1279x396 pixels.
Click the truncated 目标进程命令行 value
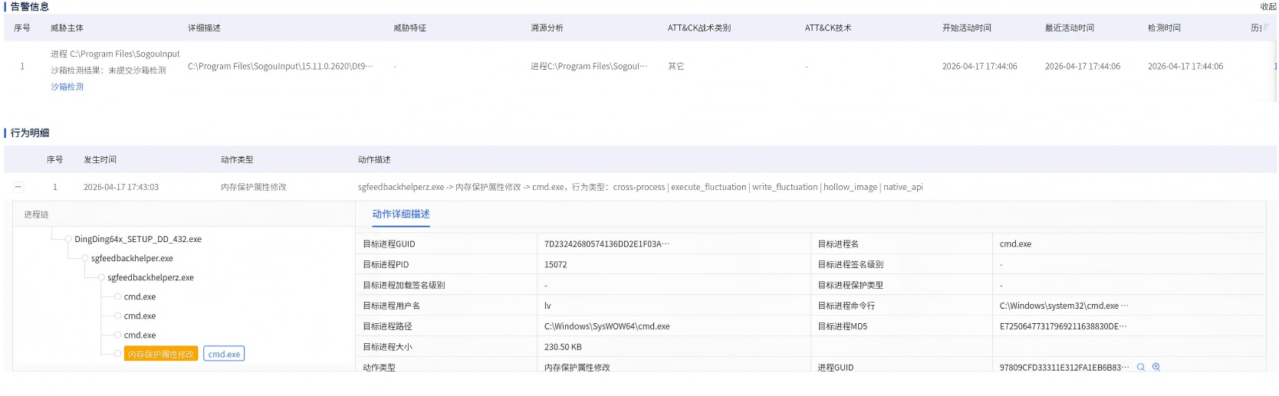coord(1063,306)
